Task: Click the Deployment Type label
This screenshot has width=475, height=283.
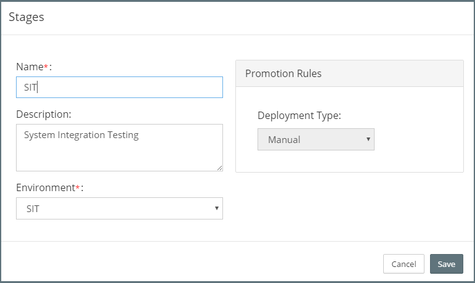Action: coord(299,115)
